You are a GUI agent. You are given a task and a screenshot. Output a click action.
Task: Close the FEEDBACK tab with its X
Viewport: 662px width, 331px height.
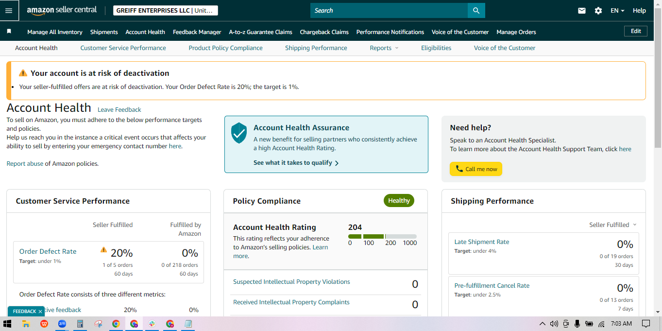40,312
